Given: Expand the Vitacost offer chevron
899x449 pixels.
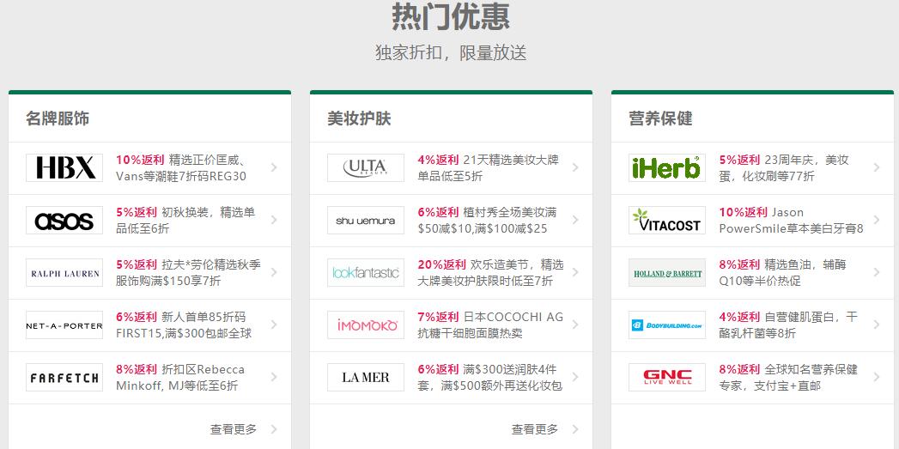Looking at the screenshot, I should pyautogui.click(x=877, y=220).
